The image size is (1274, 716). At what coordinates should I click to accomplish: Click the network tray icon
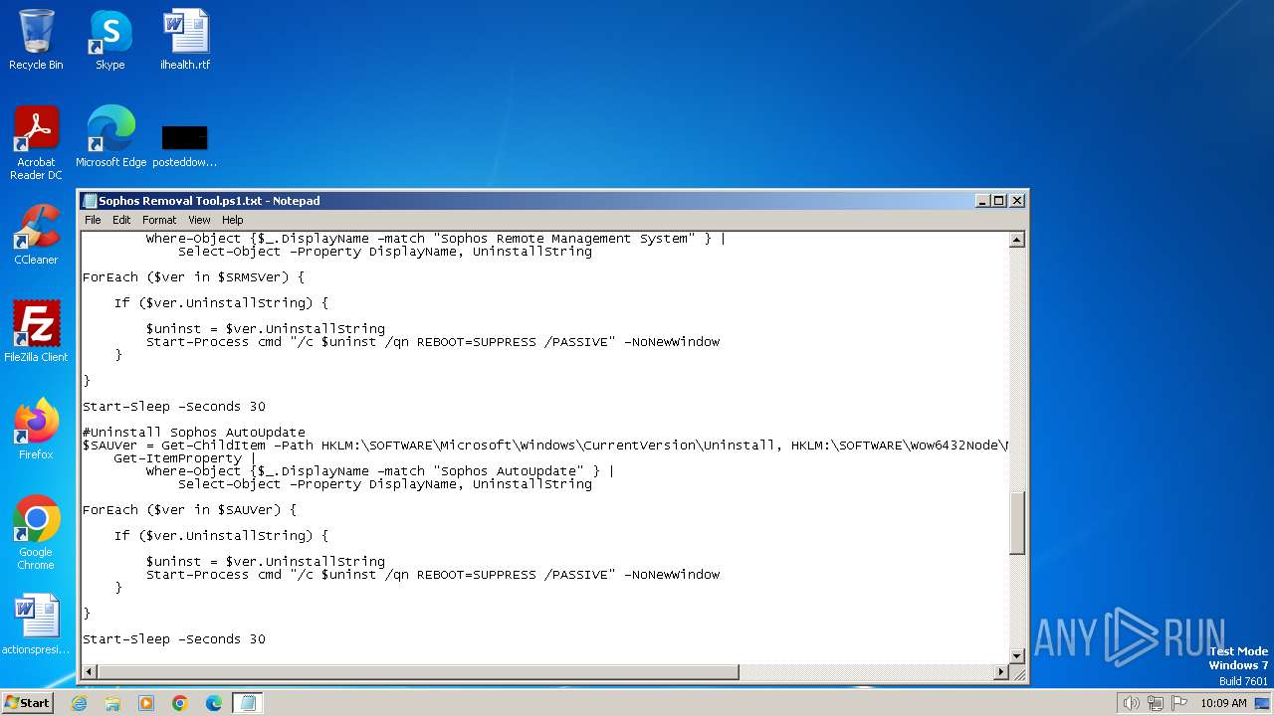tap(1155, 703)
